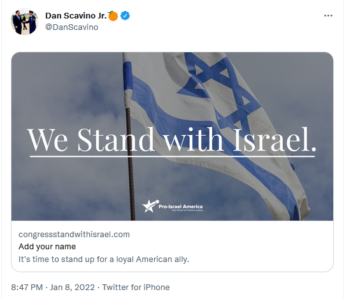Click the blue verified checkmark badge
Screen dimensions: 344x299
(x=125, y=16)
